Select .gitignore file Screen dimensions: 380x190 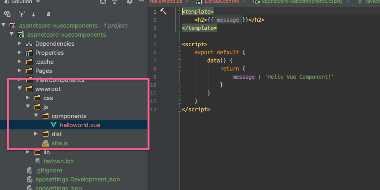pyautogui.click(x=49, y=171)
